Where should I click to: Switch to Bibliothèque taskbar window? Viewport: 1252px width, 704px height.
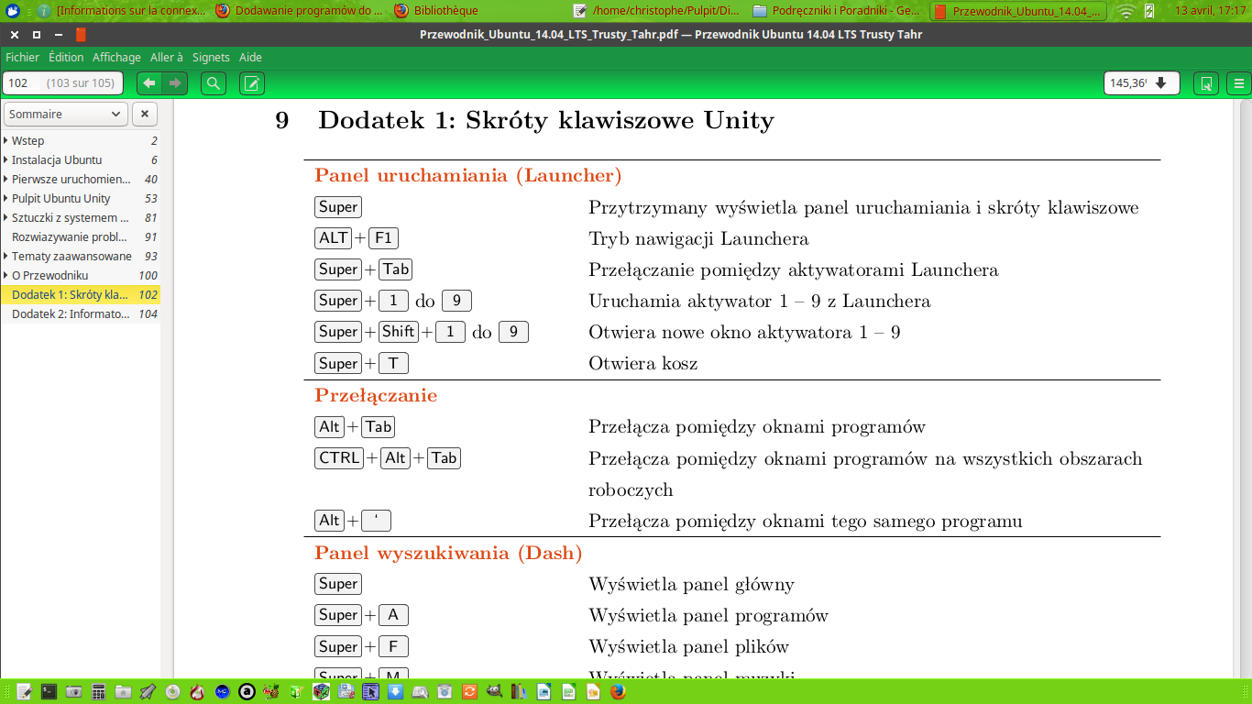[437, 11]
